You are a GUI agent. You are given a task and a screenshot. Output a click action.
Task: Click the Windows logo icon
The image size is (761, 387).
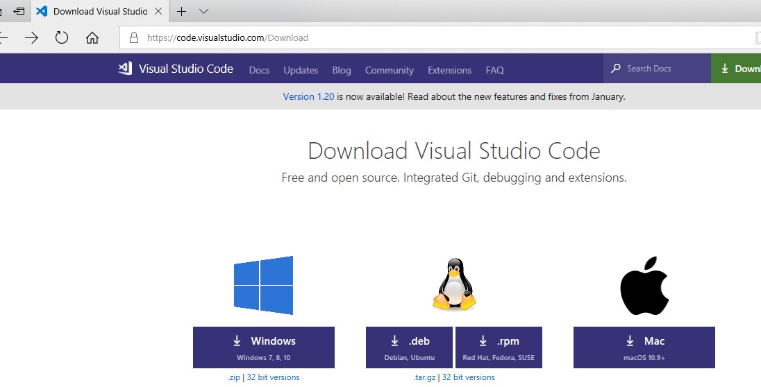[264, 285]
